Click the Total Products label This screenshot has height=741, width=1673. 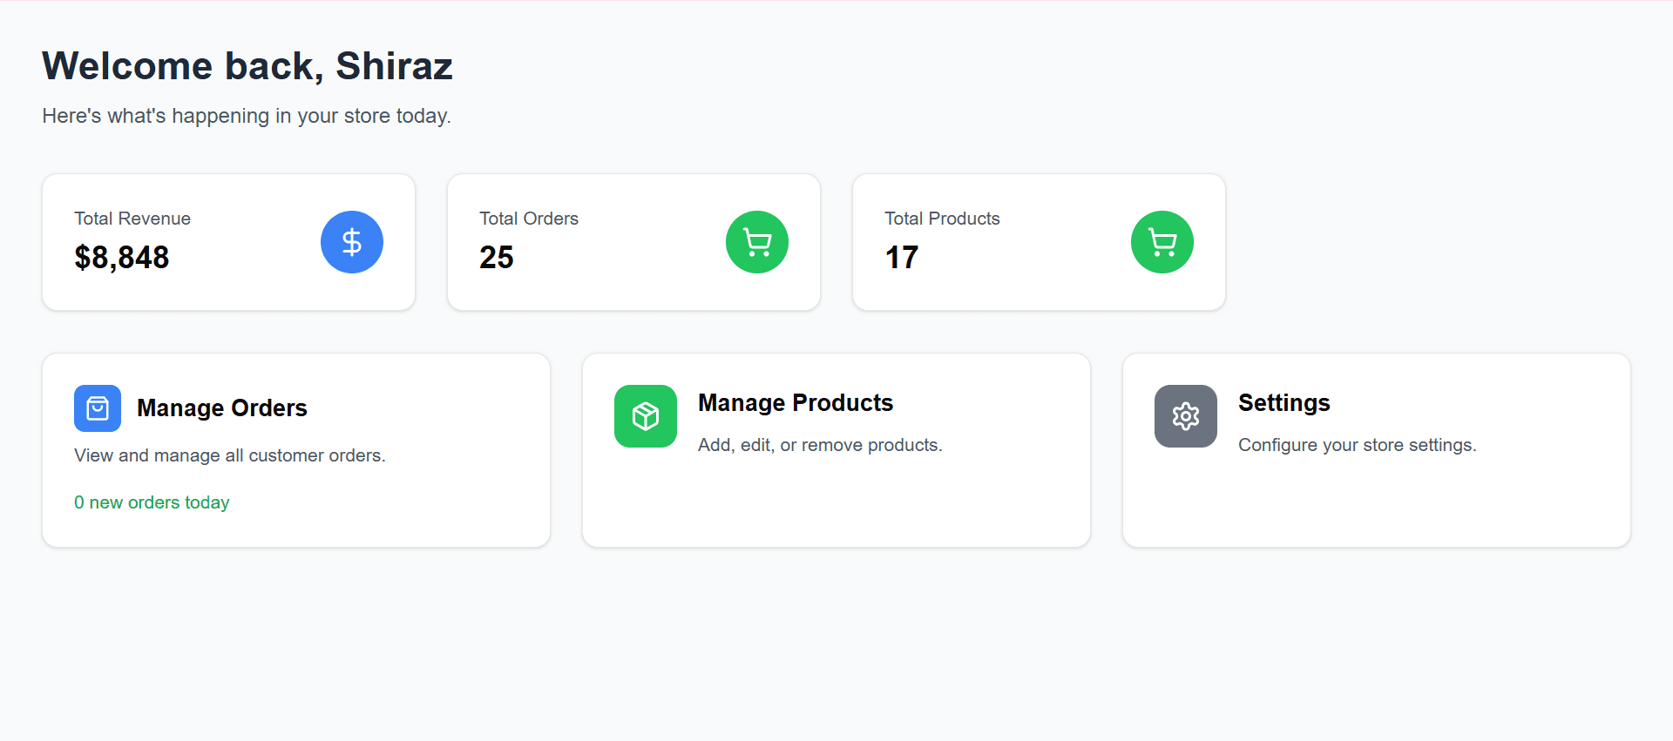(942, 219)
